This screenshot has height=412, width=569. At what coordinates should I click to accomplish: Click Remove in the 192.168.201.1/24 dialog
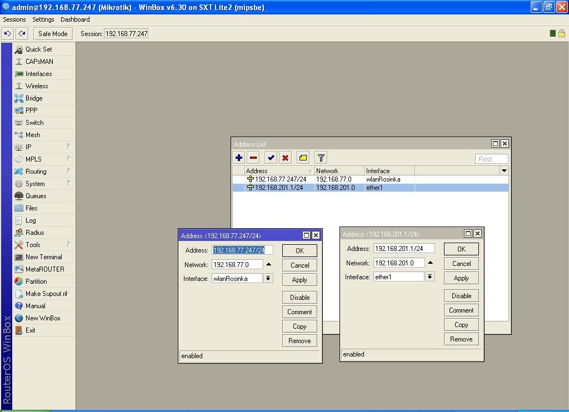(x=461, y=339)
